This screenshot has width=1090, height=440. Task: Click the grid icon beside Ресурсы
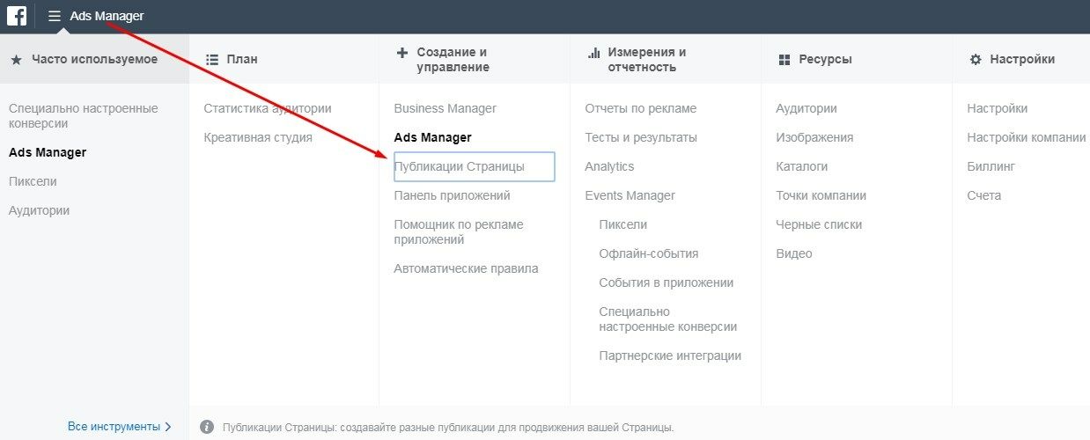point(784,59)
